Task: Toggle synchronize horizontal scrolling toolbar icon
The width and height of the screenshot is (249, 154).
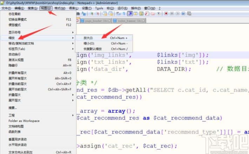Action: (110, 13)
